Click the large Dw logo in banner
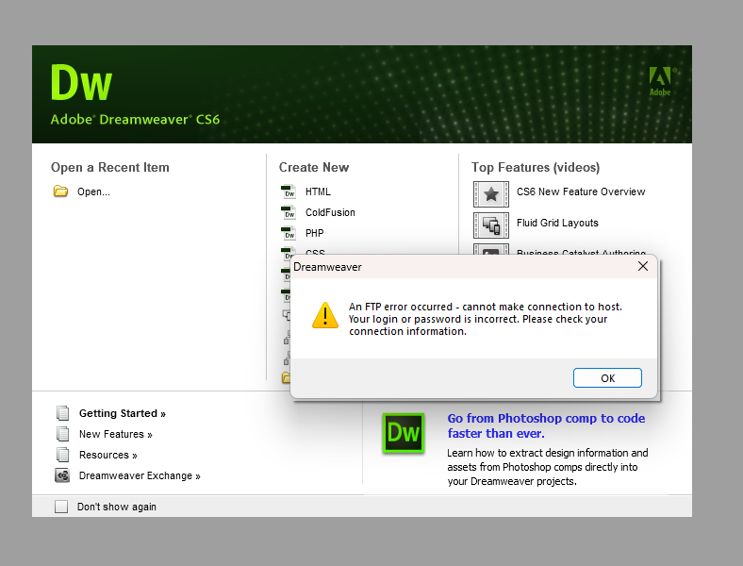 (x=81, y=82)
